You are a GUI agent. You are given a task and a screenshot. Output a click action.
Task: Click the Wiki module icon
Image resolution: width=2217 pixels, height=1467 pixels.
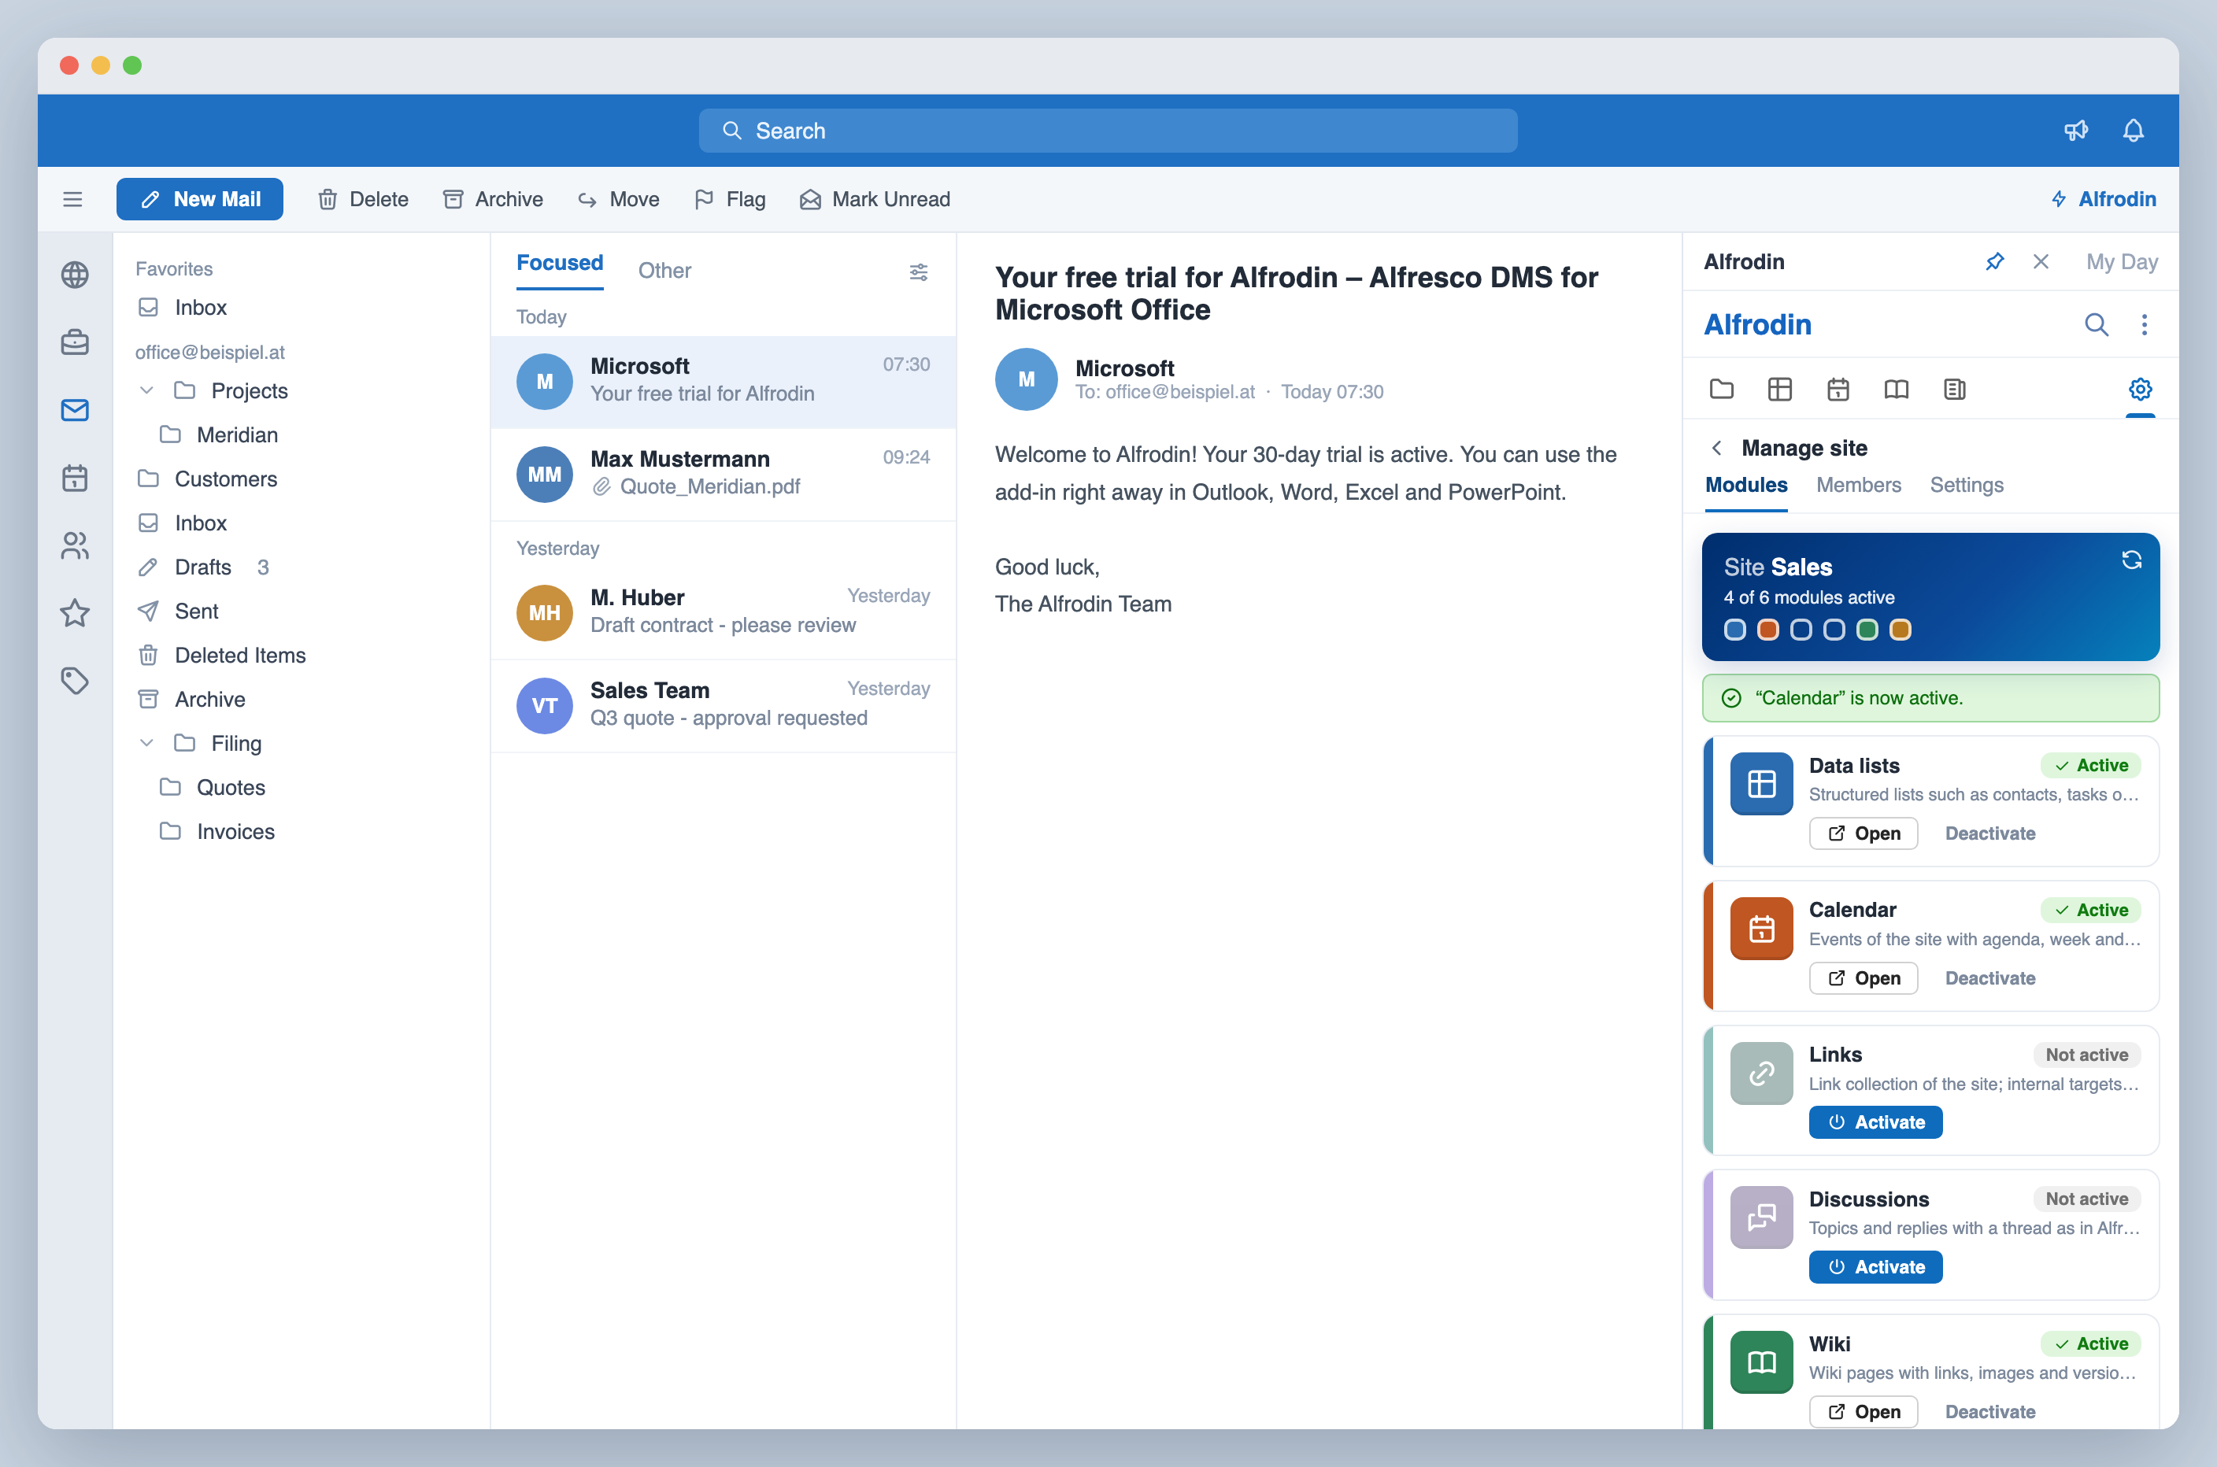click(x=1761, y=1362)
